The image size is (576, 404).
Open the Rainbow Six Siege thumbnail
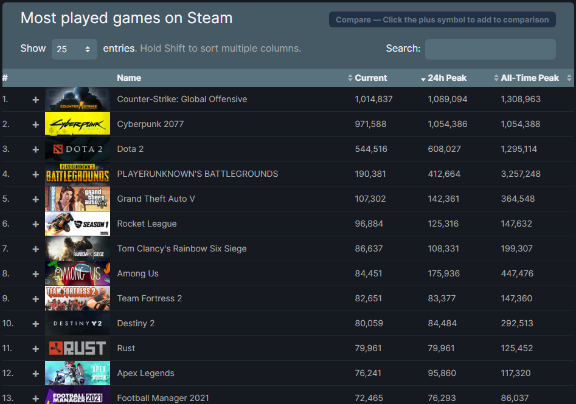(x=77, y=248)
